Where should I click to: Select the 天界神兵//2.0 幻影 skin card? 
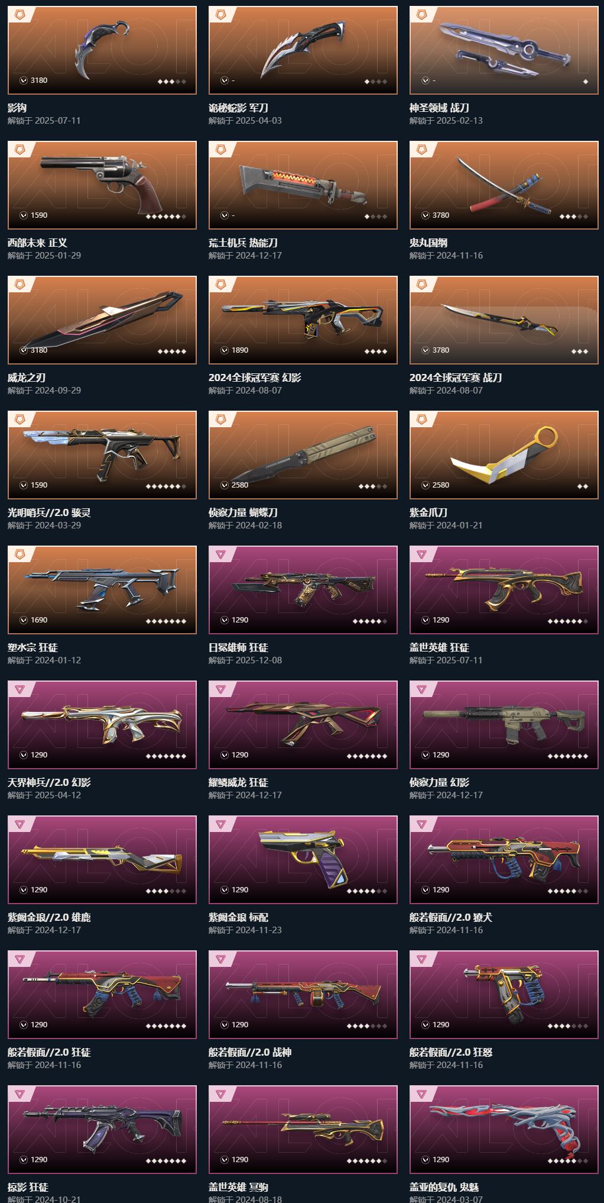pyautogui.click(x=102, y=725)
